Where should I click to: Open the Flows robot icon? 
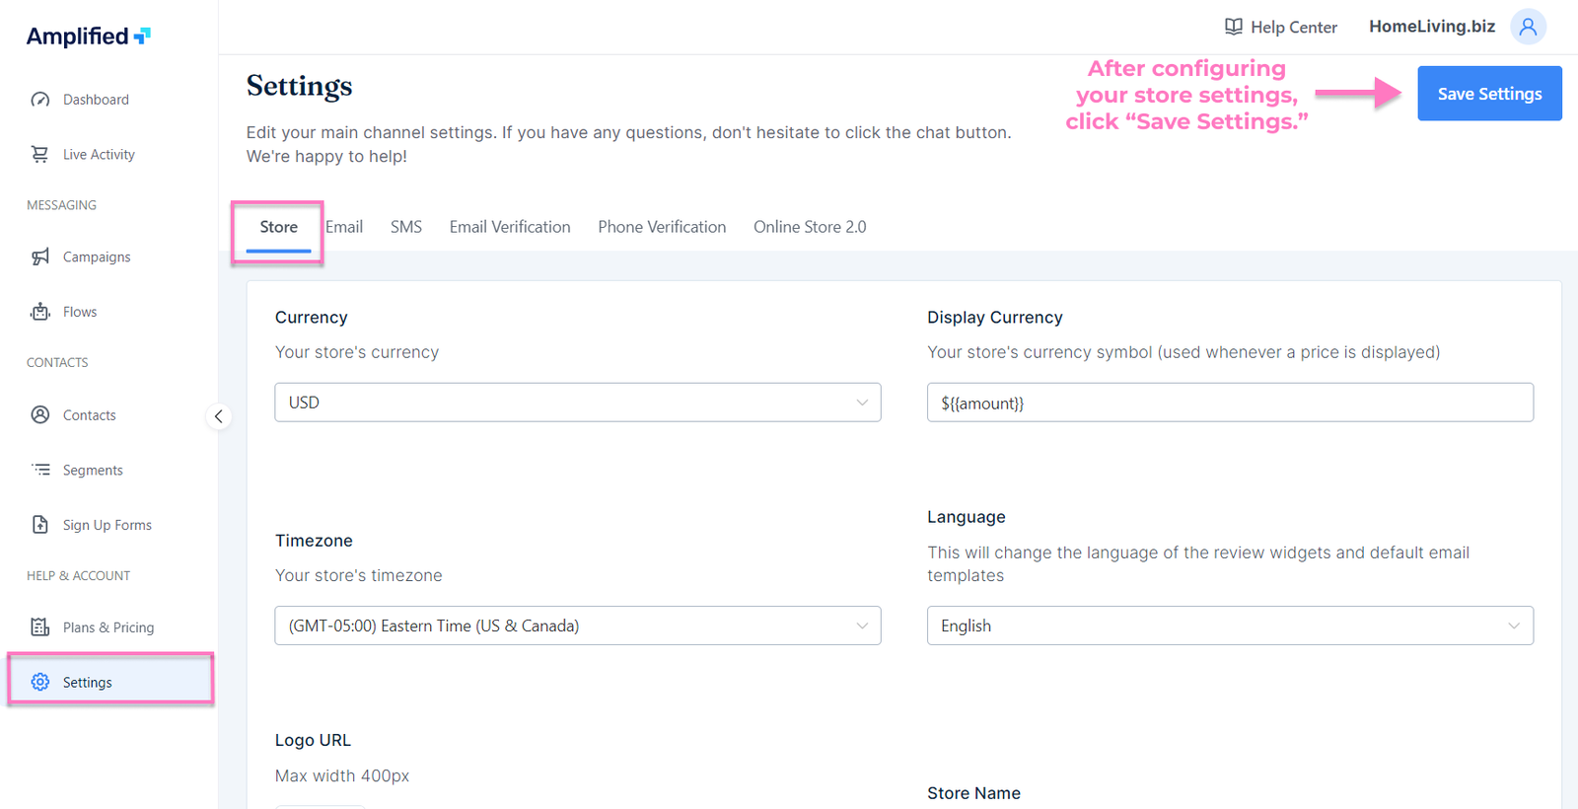tap(40, 312)
